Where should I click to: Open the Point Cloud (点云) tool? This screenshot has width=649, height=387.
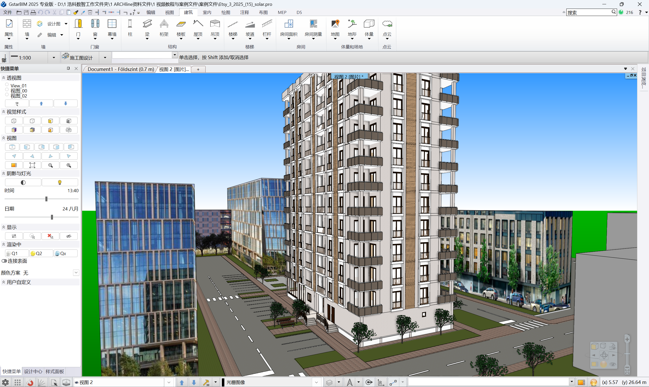click(387, 24)
